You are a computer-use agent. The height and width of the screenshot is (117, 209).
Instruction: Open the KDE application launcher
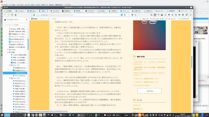(2, 115)
